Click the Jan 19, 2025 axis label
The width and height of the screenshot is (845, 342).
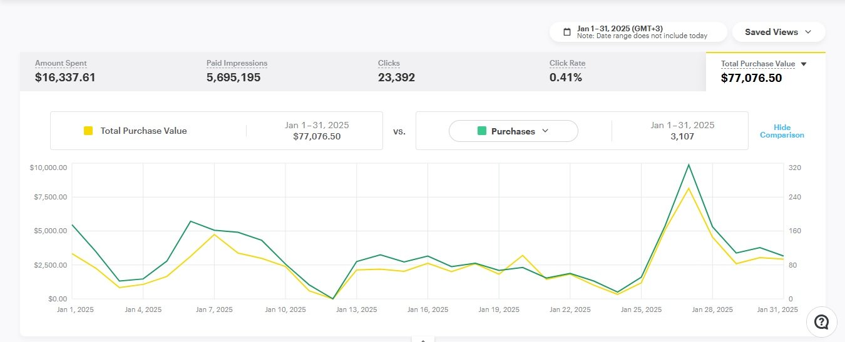click(x=499, y=309)
